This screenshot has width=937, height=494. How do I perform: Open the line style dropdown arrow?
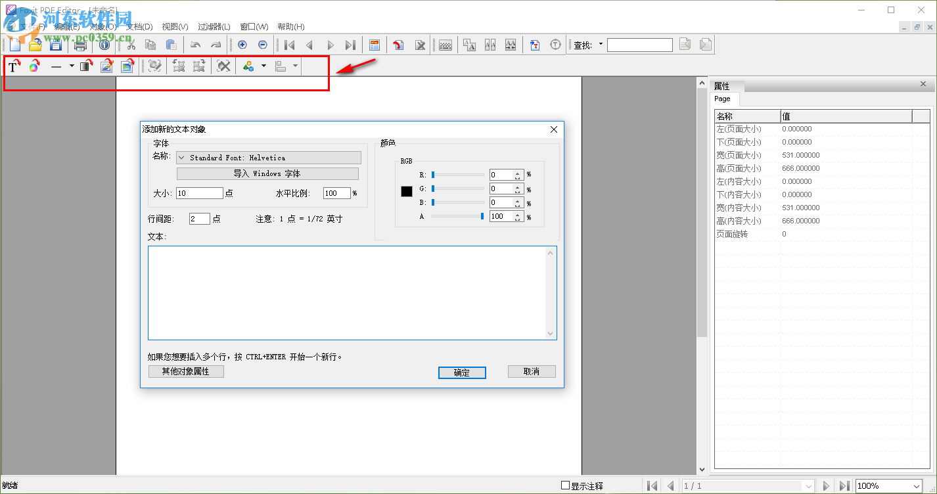[72, 65]
